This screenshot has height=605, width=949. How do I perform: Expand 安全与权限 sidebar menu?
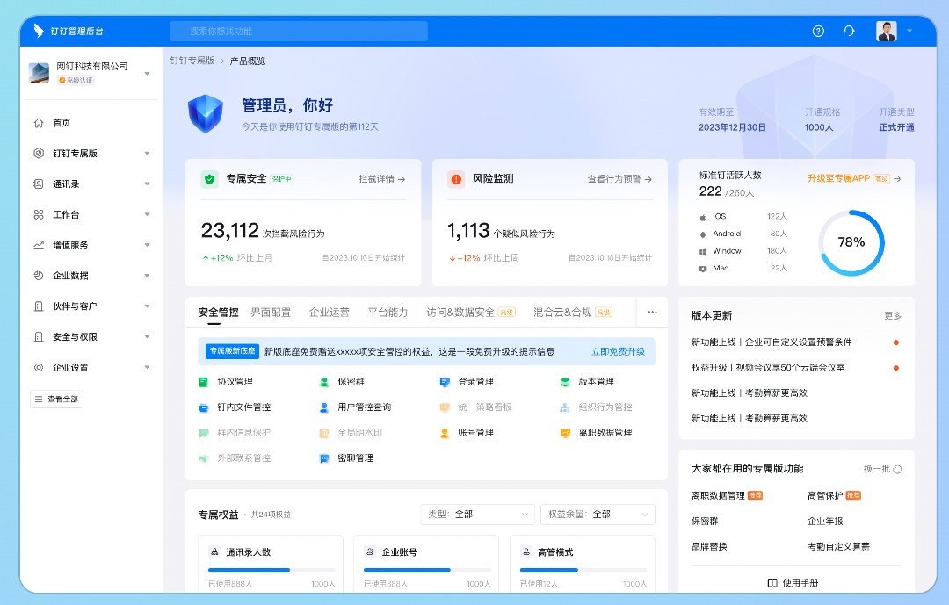pos(91,337)
